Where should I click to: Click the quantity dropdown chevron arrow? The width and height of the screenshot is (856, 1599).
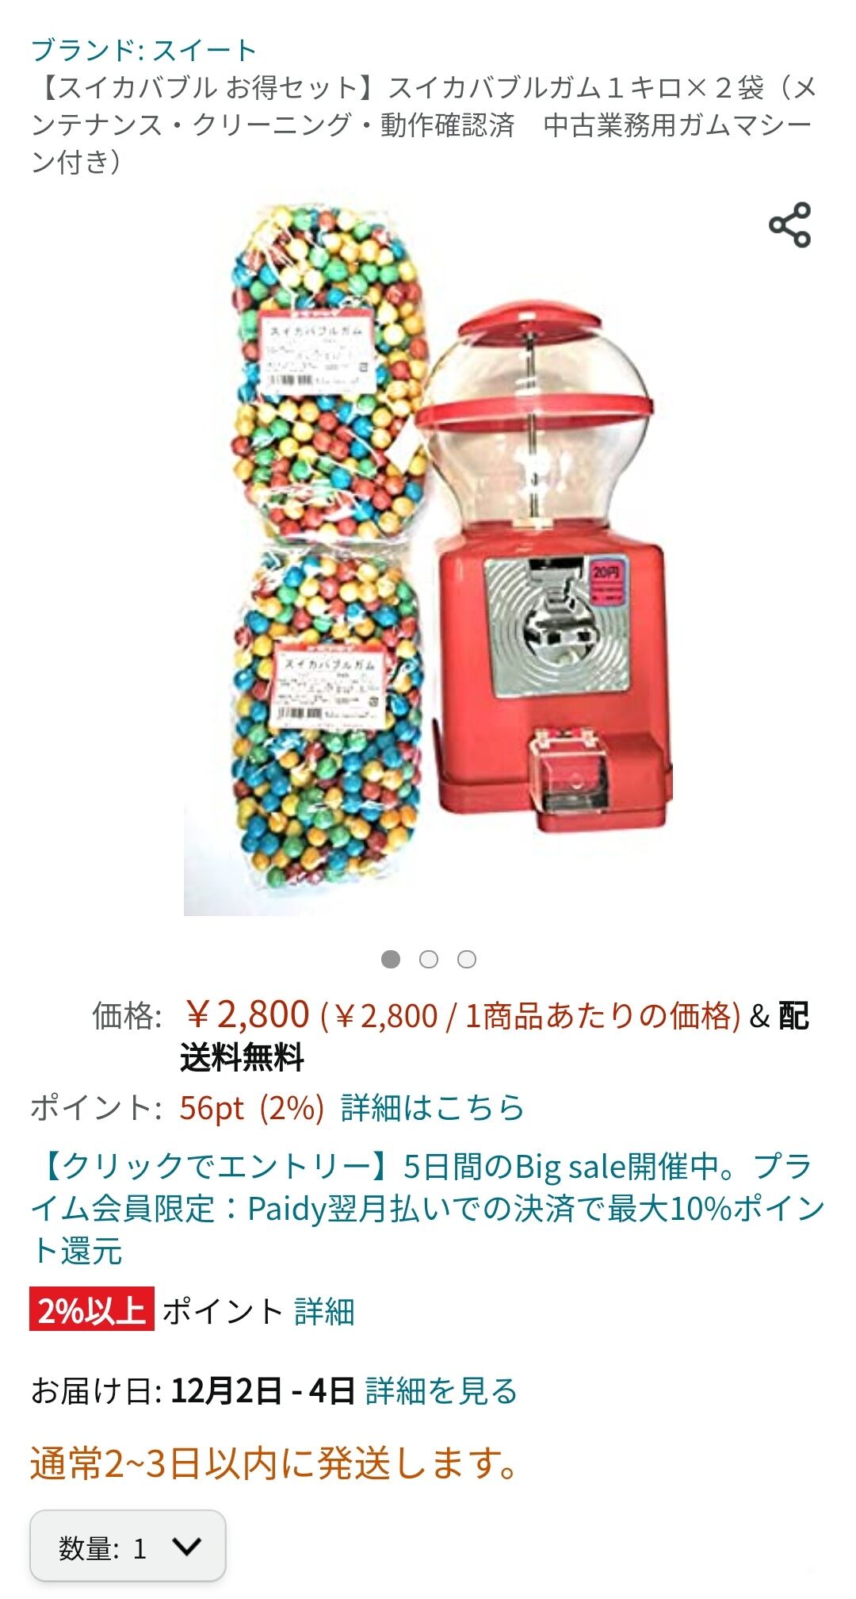(186, 1546)
